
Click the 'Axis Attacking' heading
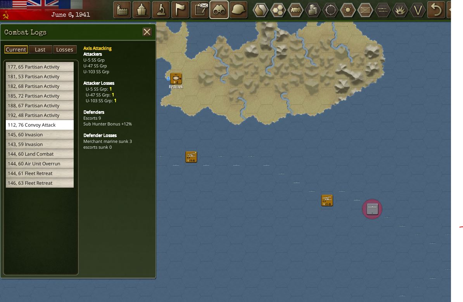point(97,48)
